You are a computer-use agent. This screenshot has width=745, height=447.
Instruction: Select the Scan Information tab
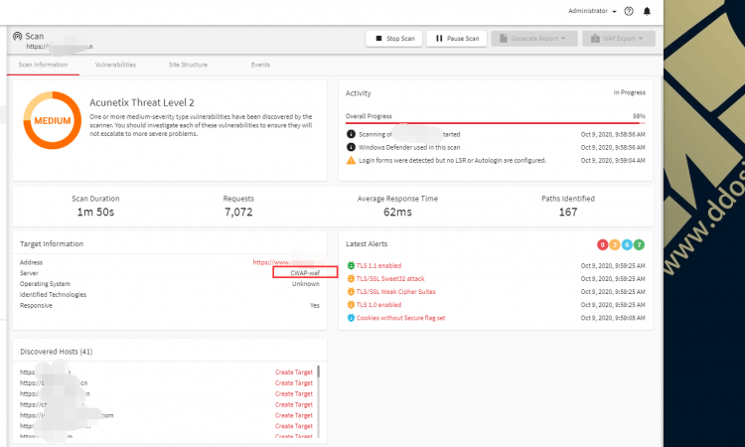(43, 65)
